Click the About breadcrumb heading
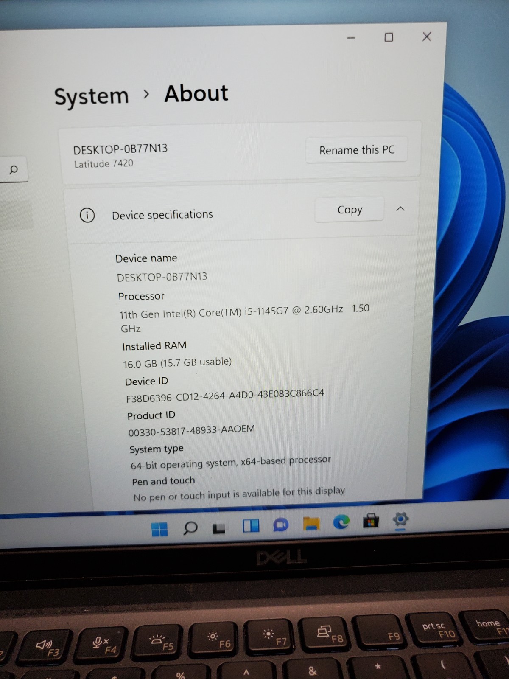 click(x=196, y=93)
